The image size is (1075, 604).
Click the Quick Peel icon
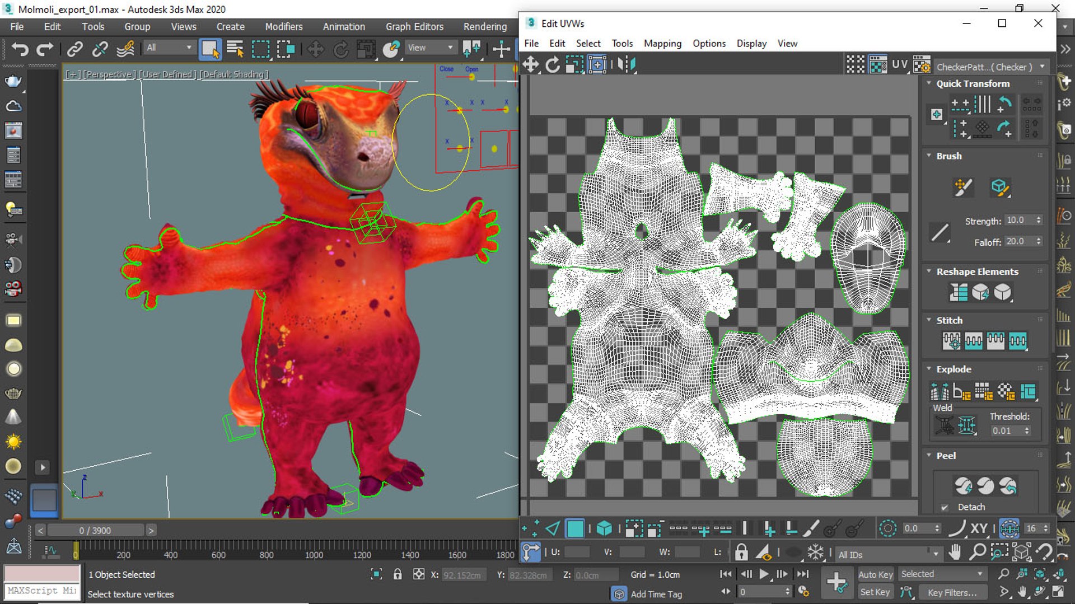click(x=964, y=486)
